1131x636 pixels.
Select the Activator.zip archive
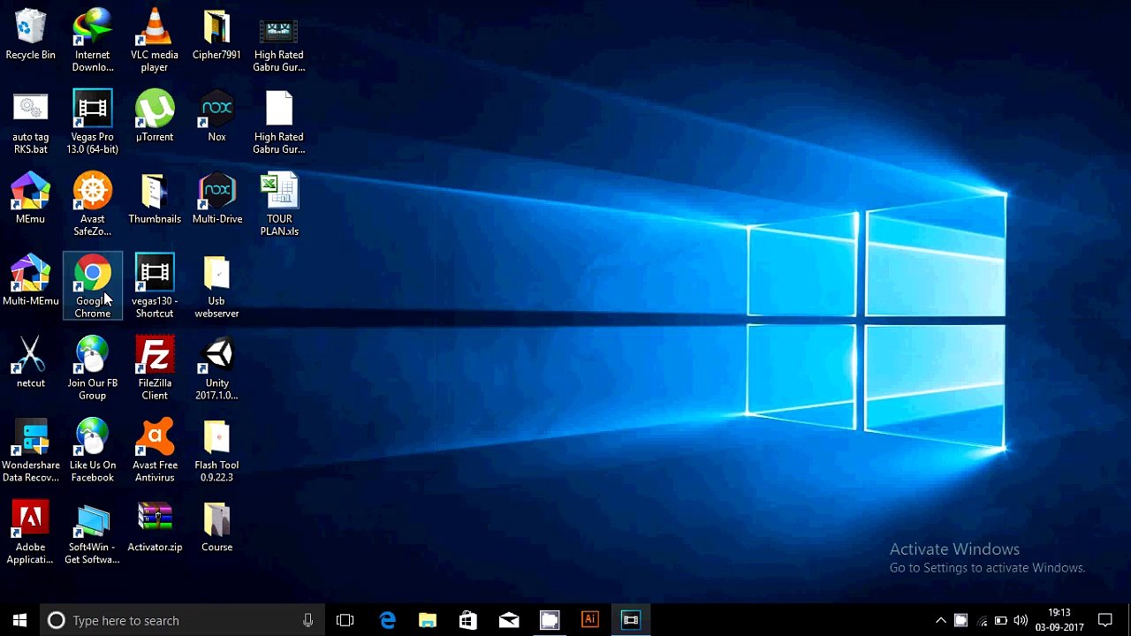click(x=155, y=528)
